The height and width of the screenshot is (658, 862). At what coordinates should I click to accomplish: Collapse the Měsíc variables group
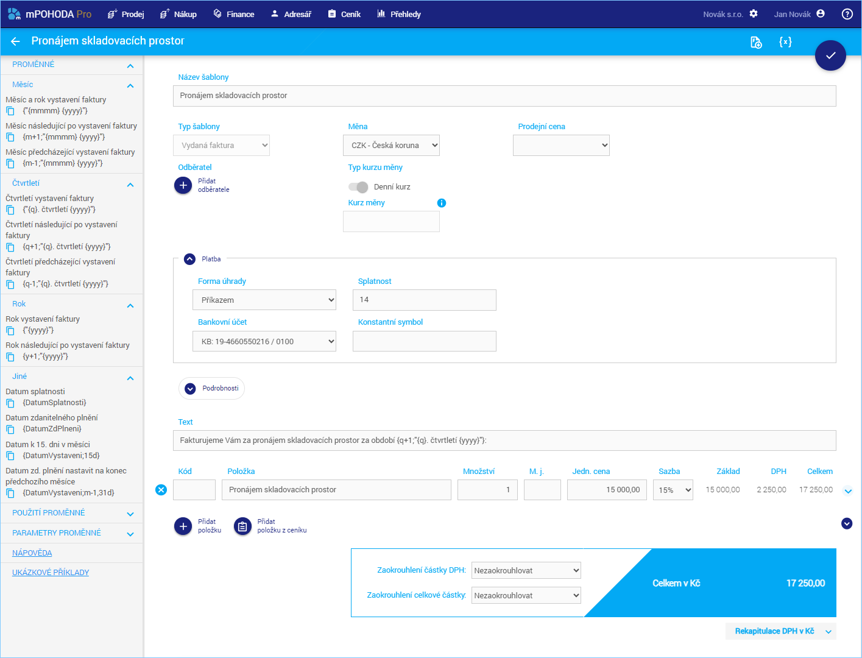(x=130, y=85)
